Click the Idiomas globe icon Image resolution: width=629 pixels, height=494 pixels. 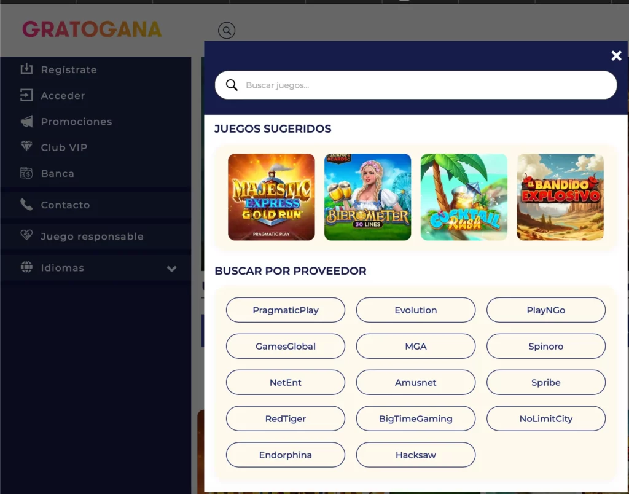[x=26, y=267]
